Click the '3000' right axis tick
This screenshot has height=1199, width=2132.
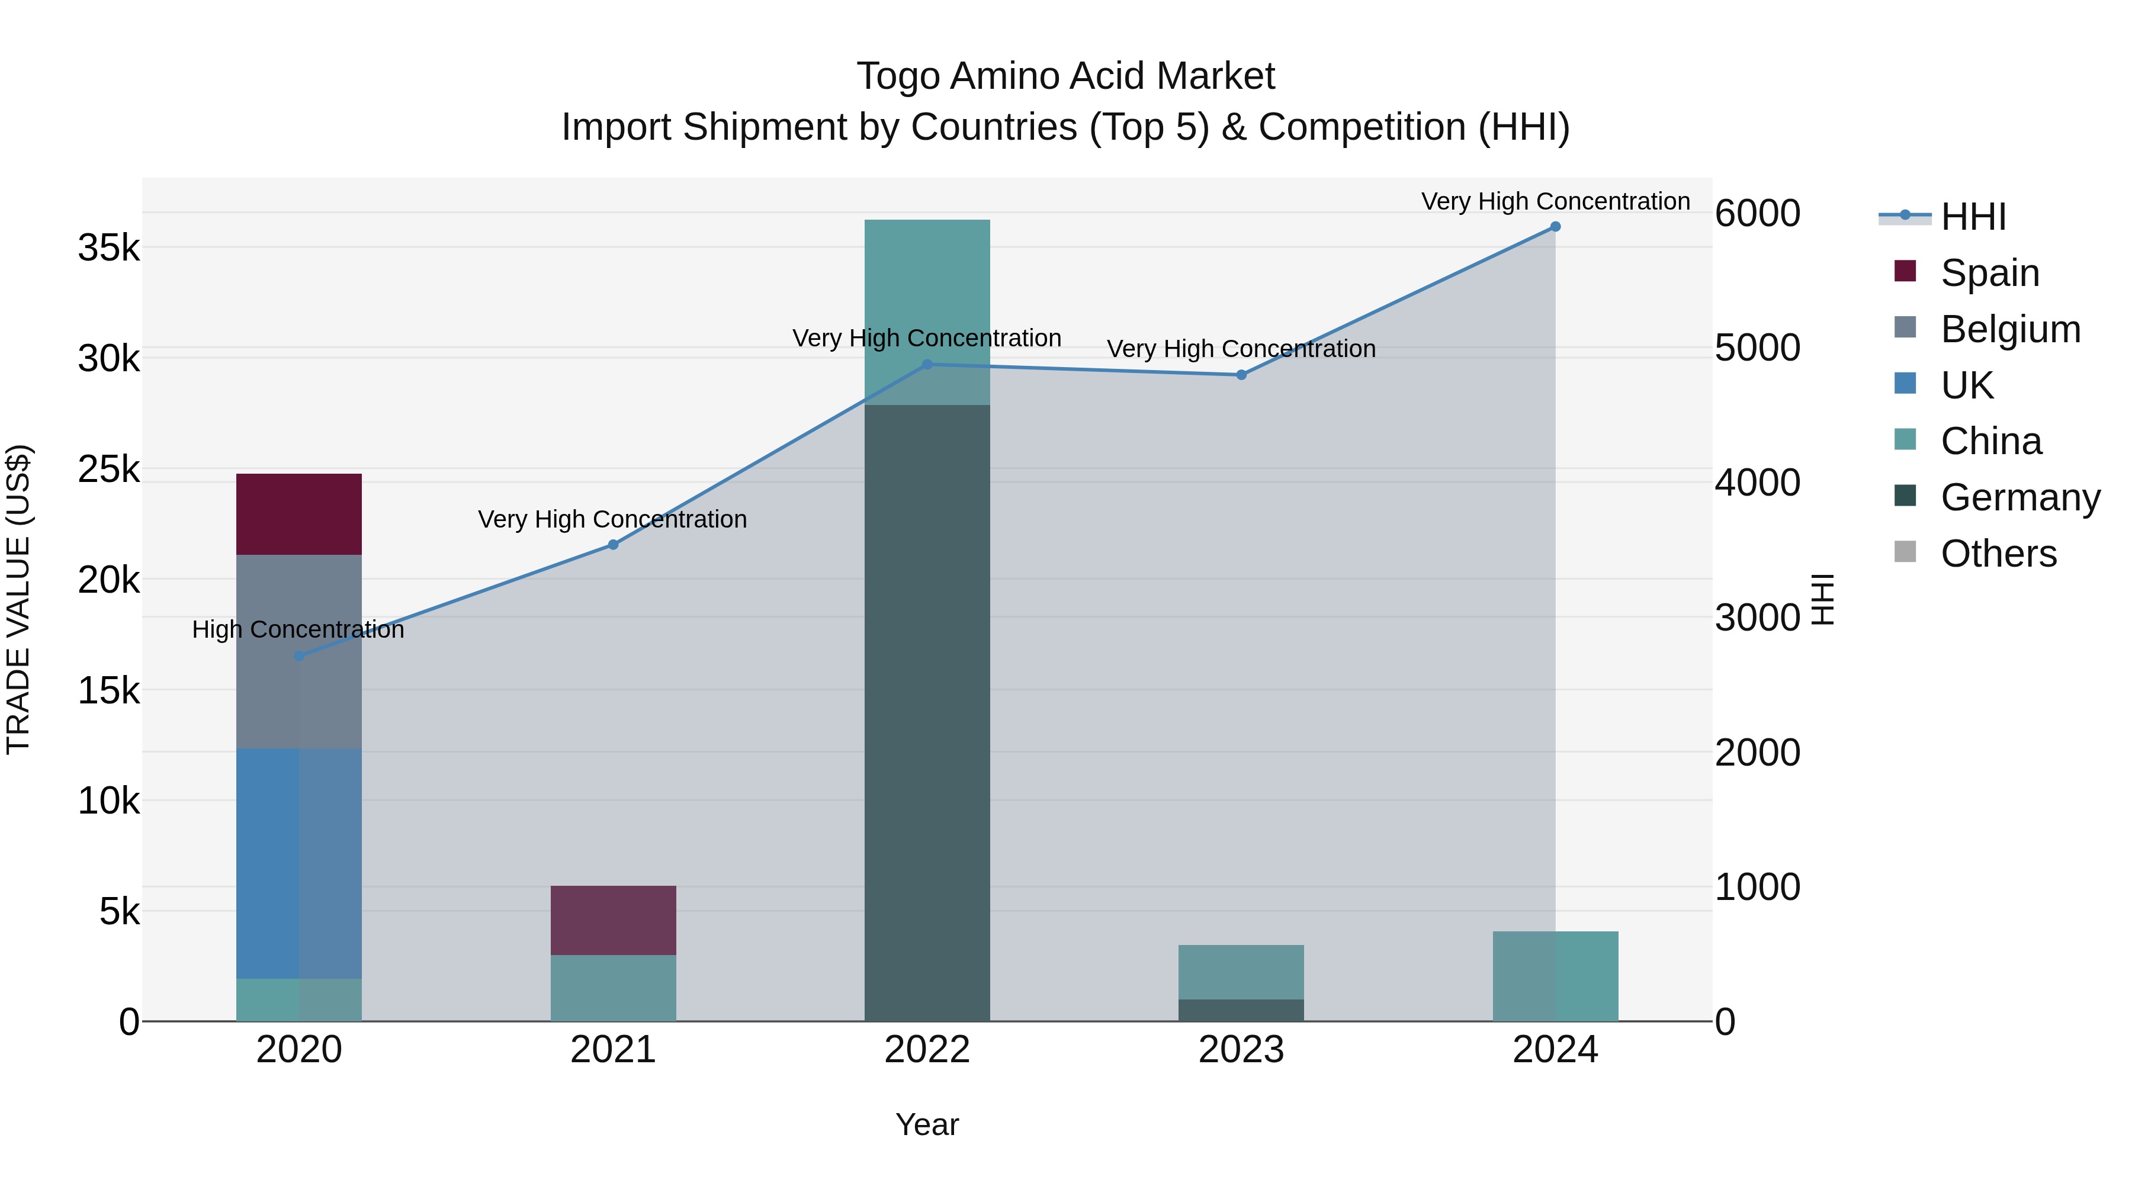[1758, 618]
